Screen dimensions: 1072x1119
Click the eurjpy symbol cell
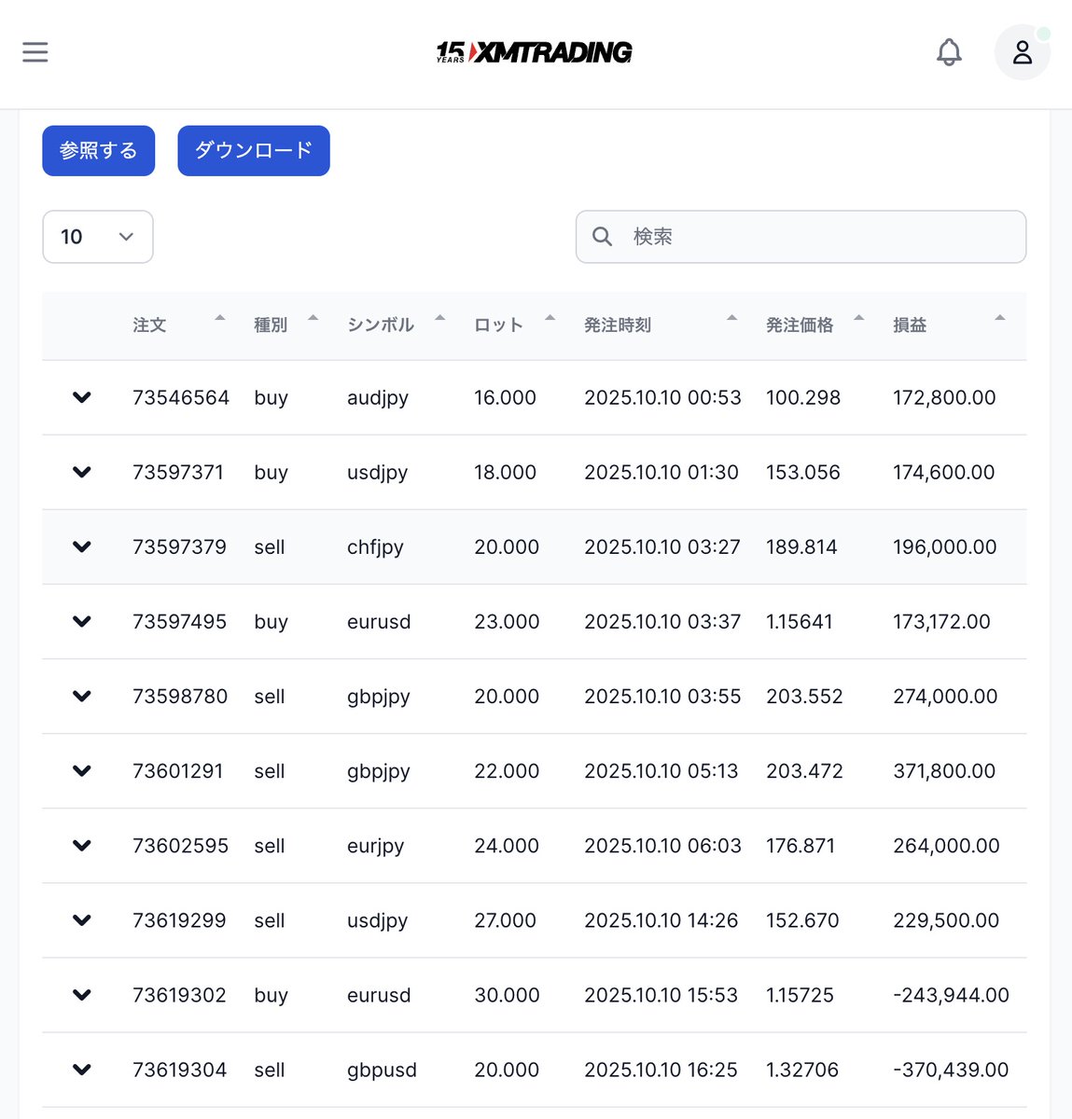click(376, 847)
